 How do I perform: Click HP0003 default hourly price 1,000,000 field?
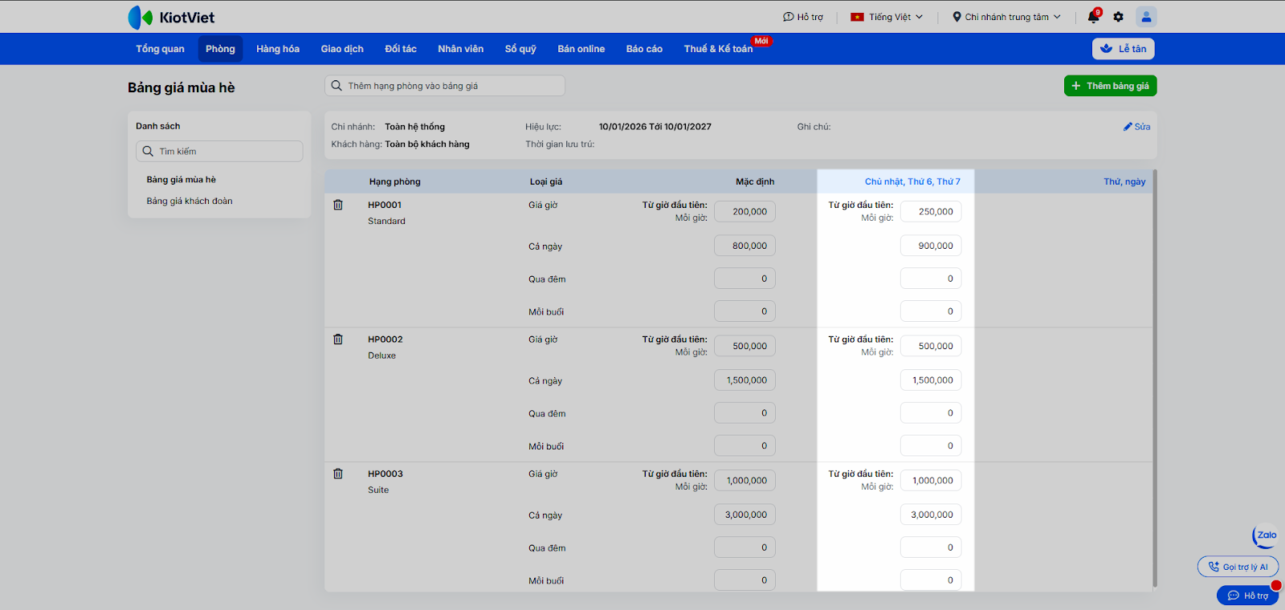tap(744, 481)
